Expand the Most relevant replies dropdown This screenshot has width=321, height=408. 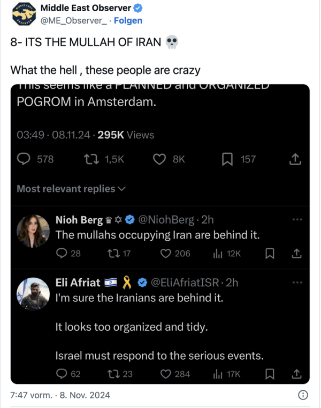point(71,189)
